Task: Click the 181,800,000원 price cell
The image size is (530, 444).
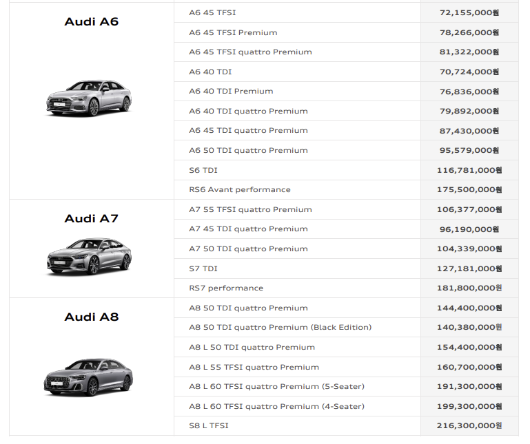Action: (469, 288)
